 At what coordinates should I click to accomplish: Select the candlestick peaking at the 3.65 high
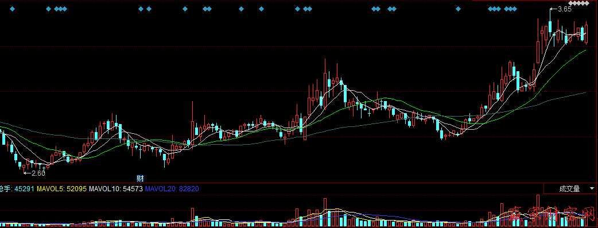point(550,27)
